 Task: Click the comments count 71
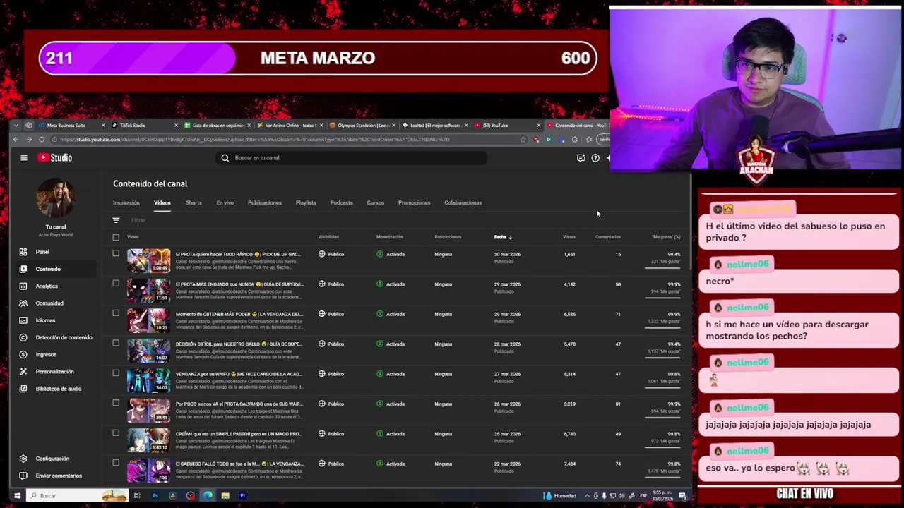coord(617,314)
